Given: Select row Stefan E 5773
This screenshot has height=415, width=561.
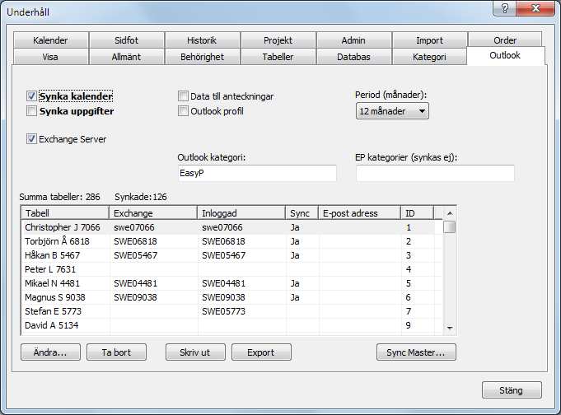Looking at the screenshot, I should pyautogui.click(x=231, y=311).
